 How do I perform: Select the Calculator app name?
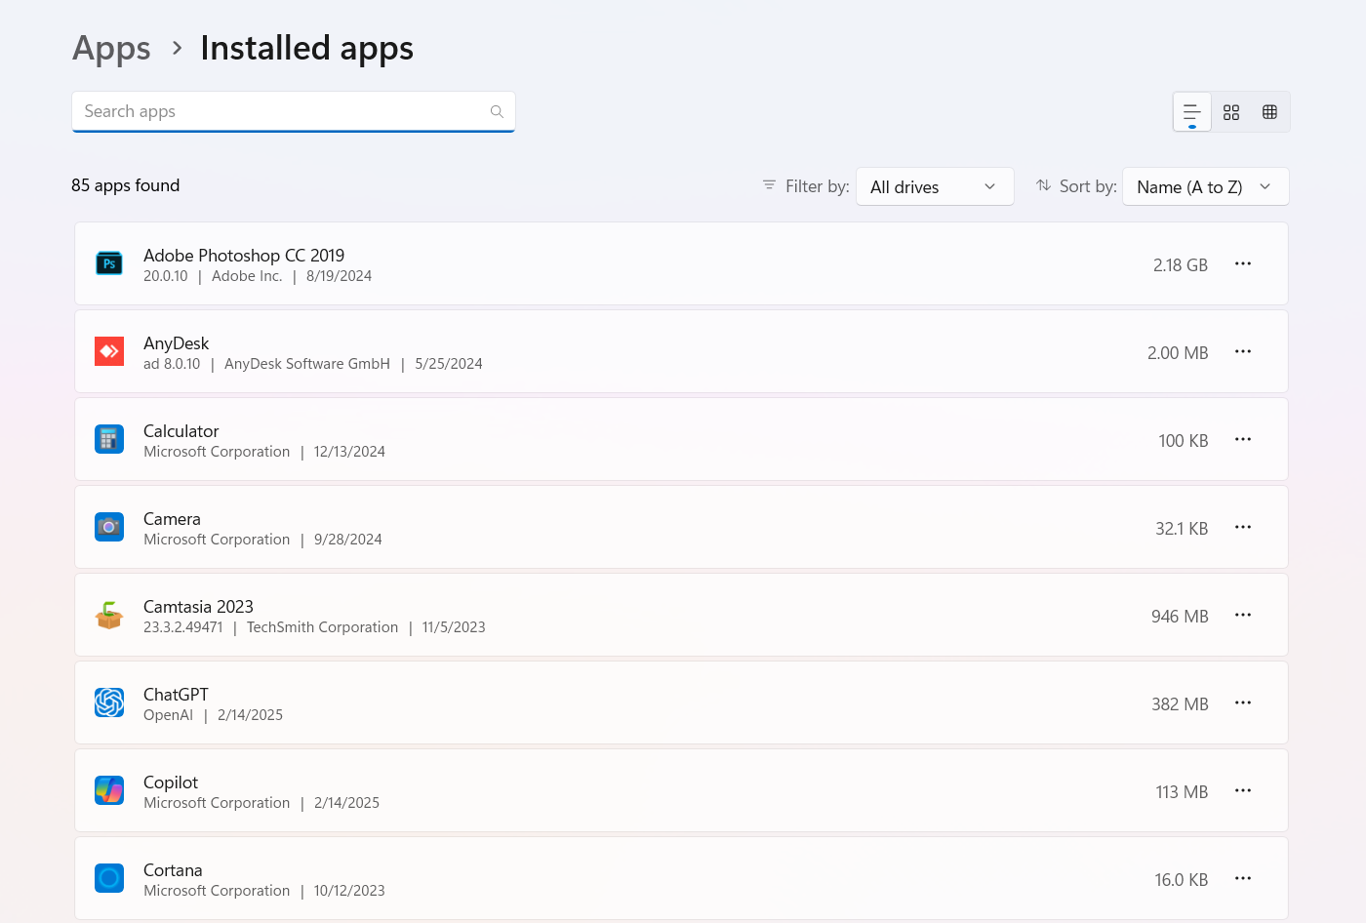pyautogui.click(x=181, y=431)
